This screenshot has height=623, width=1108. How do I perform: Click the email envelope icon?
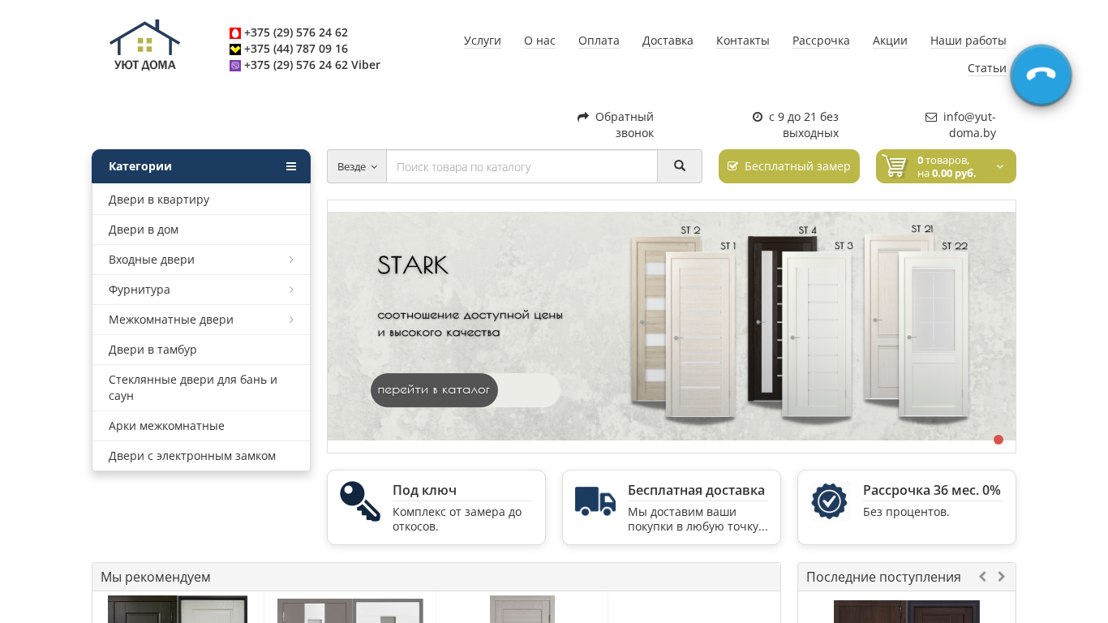click(x=931, y=117)
